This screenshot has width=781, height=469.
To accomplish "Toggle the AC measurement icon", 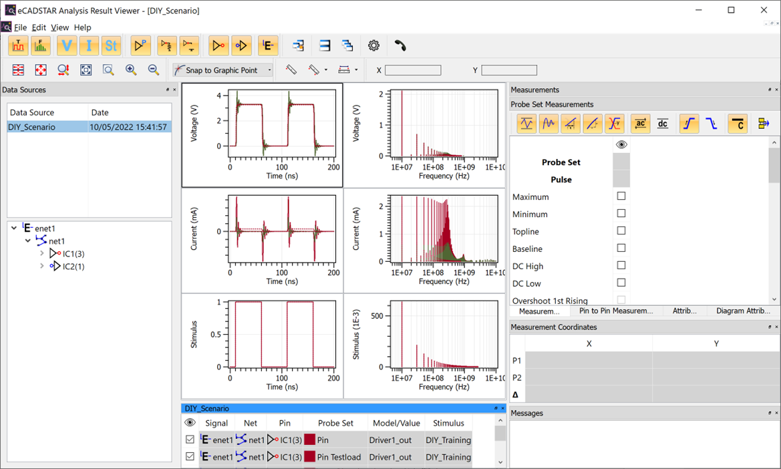I will 640,124.
